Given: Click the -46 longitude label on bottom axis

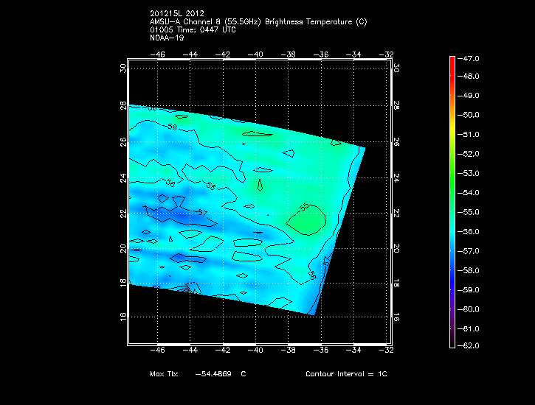Looking at the screenshot, I should [157, 352].
